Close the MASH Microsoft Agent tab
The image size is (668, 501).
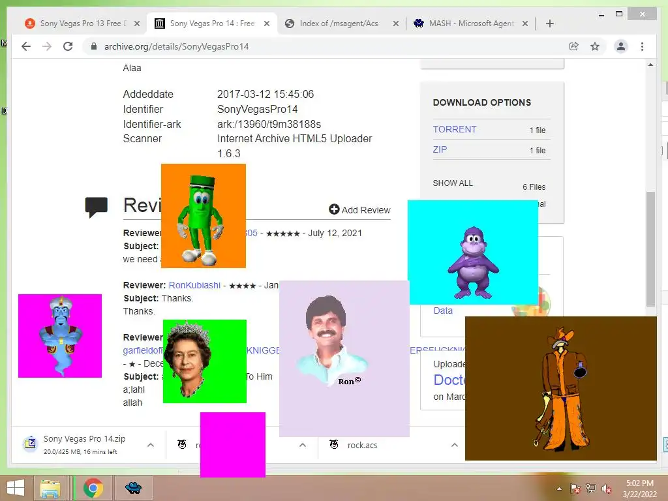tap(525, 23)
